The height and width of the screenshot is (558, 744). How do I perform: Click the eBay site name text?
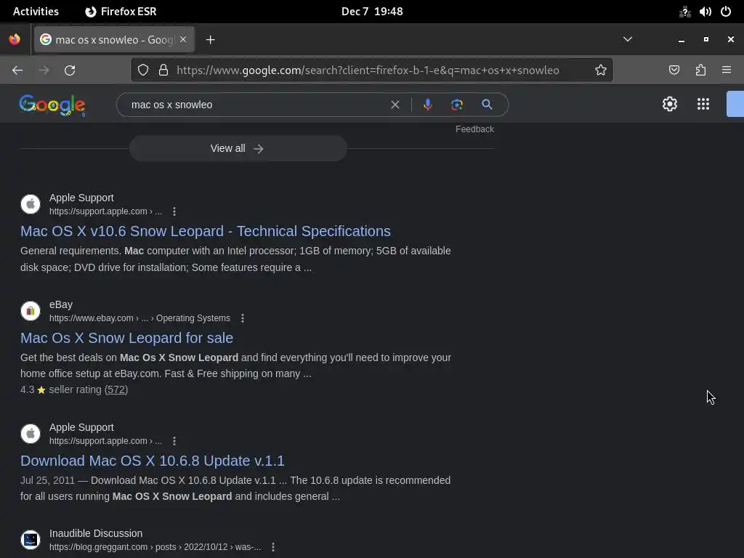pyautogui.click(x=61, y=304)
